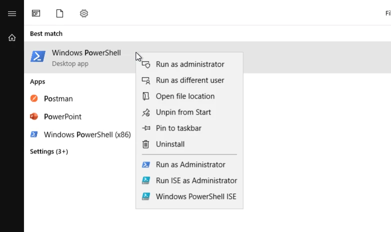This screenshot has width=391, height=232.
Task: Click the Best match heading
Action: tap(46, 33)
